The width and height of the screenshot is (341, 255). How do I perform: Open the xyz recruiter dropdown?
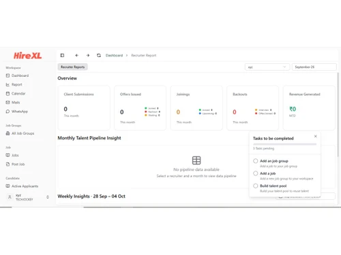[x=267, y=67]
